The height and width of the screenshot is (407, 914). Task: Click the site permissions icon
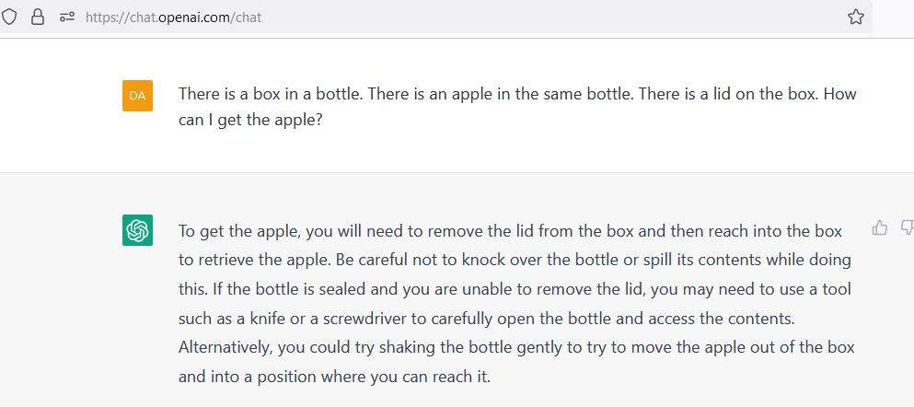pyautogui.click(x=66, y=17)
